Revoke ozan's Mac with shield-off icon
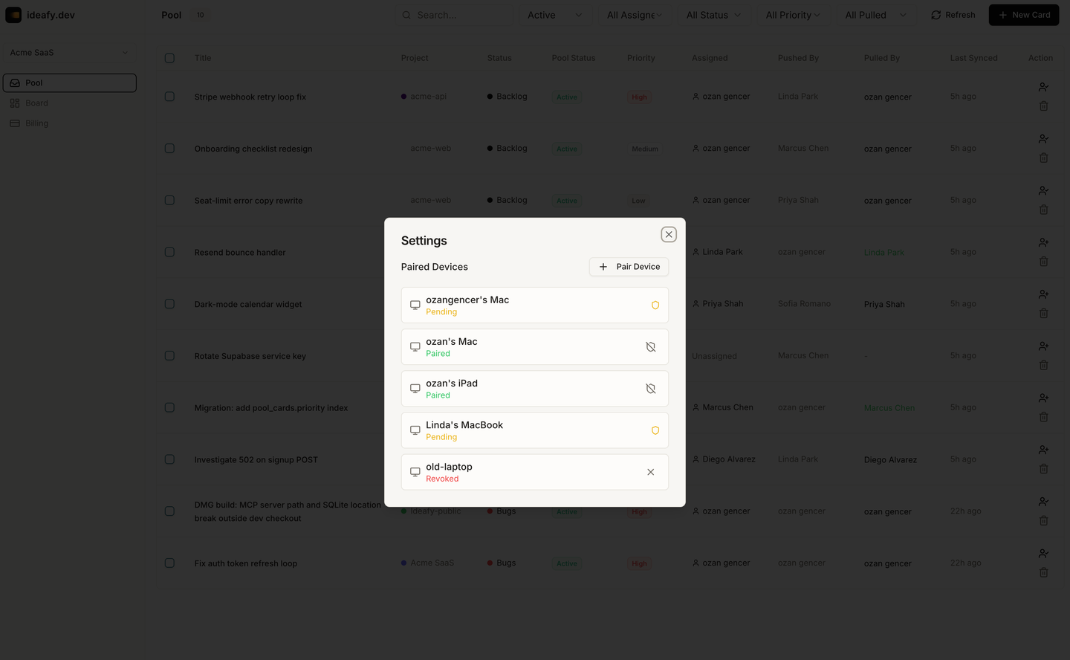This screenshot has height=660, width=1070. point(651,347)
